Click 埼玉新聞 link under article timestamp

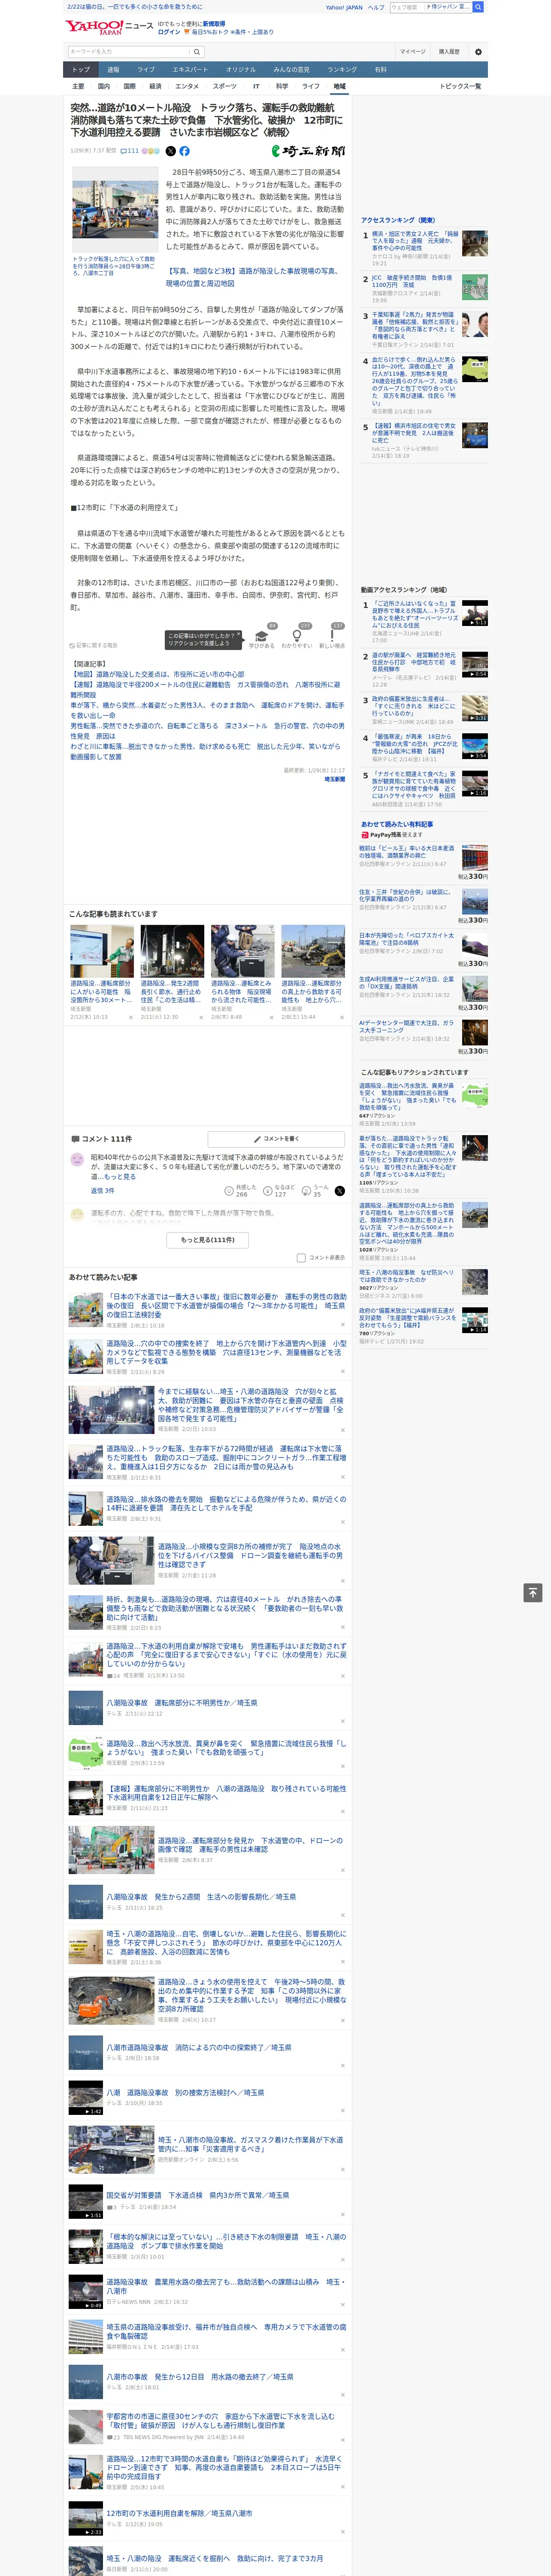[x=334, y=778]
